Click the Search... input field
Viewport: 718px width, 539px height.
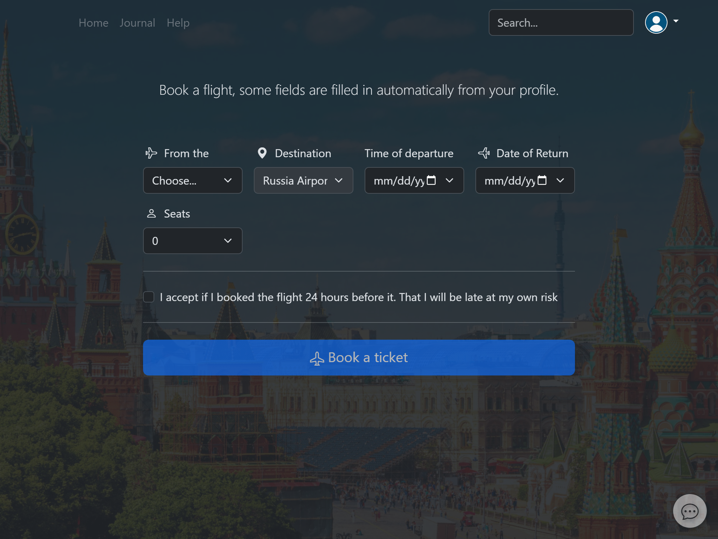pos(561,22)
